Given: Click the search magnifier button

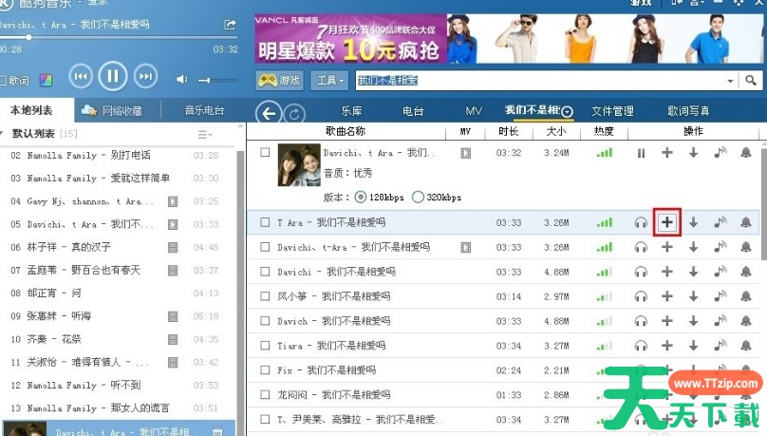Looking at the screenshot, I should pos(755,81).
